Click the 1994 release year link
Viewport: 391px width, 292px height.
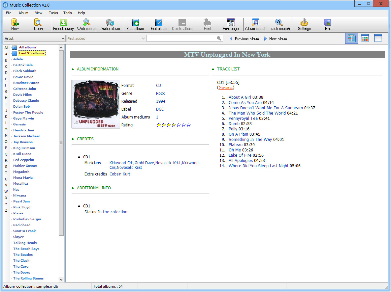click(x=161, y=101)
